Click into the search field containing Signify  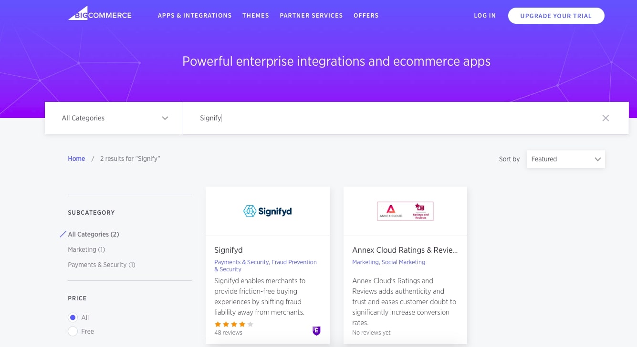(382, 118)
